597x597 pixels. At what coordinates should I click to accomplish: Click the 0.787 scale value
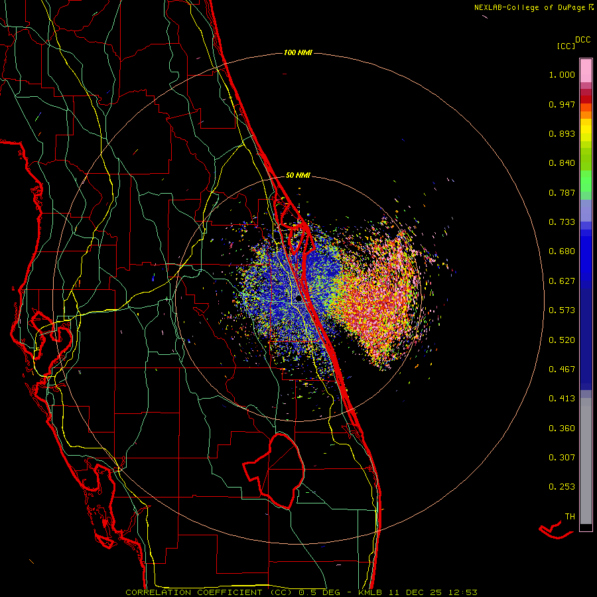point(562,192)
